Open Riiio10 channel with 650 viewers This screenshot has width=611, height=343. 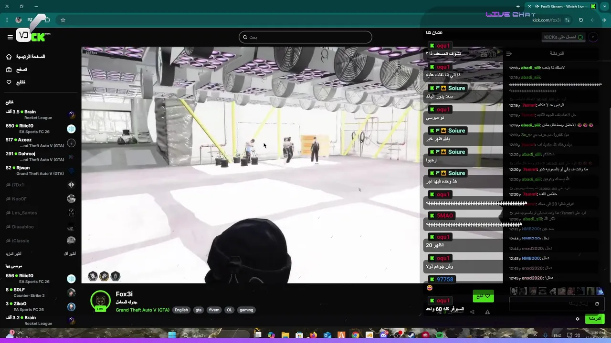tap(41, 129)
